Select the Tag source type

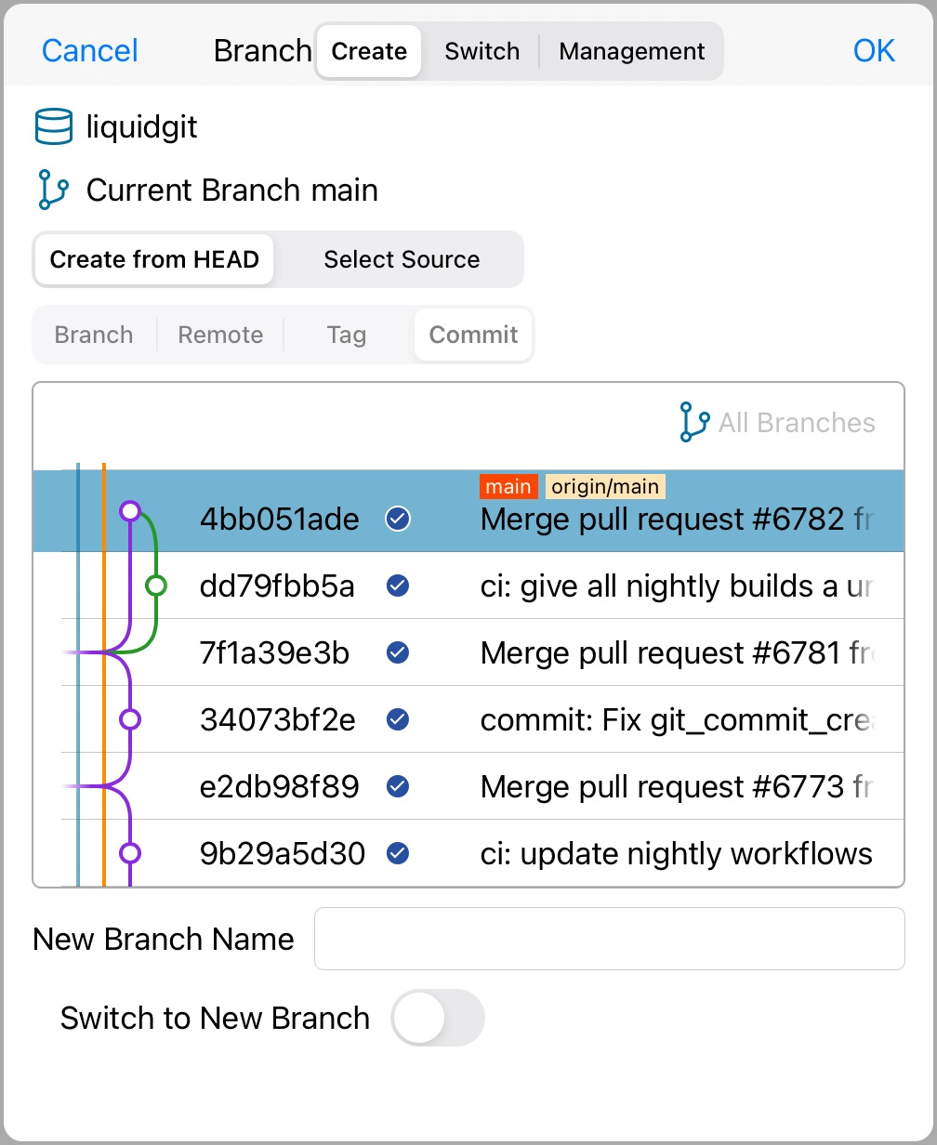tap(346, 335)
